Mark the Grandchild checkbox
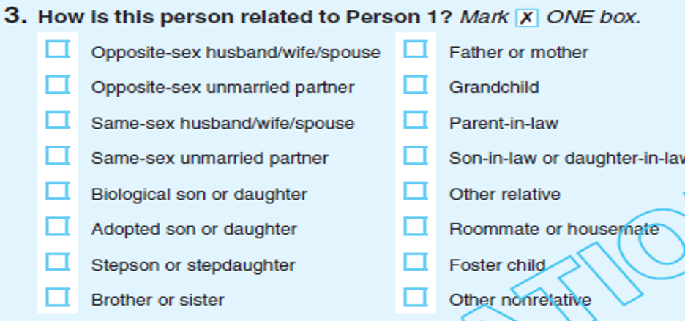Viewport: 685px width, 321px height. (x=415, y=86)
